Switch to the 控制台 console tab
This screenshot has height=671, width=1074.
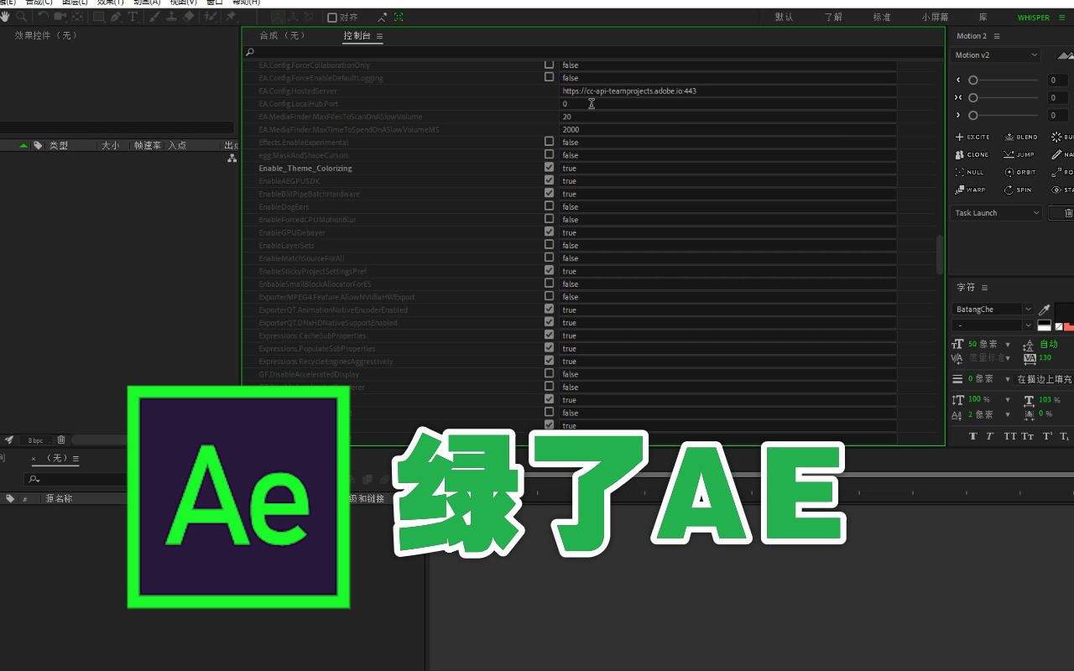click(357, 36)
